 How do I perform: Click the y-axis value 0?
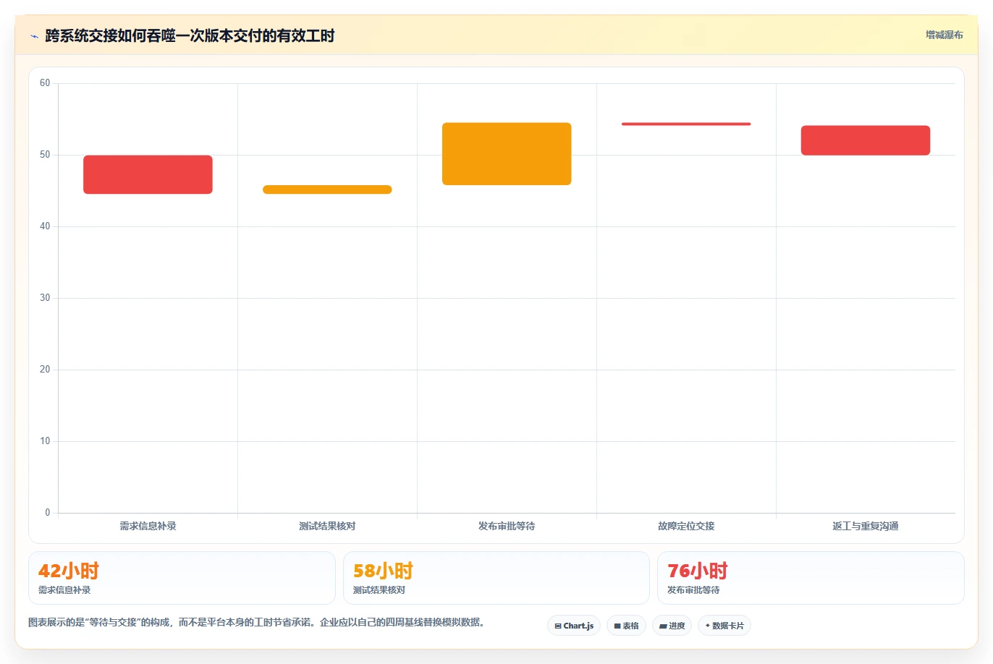tap(48, 513)
